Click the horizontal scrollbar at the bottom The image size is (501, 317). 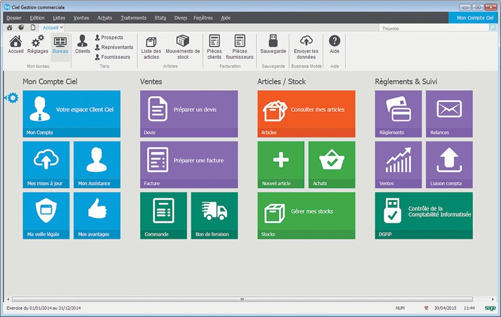(242, 299)
